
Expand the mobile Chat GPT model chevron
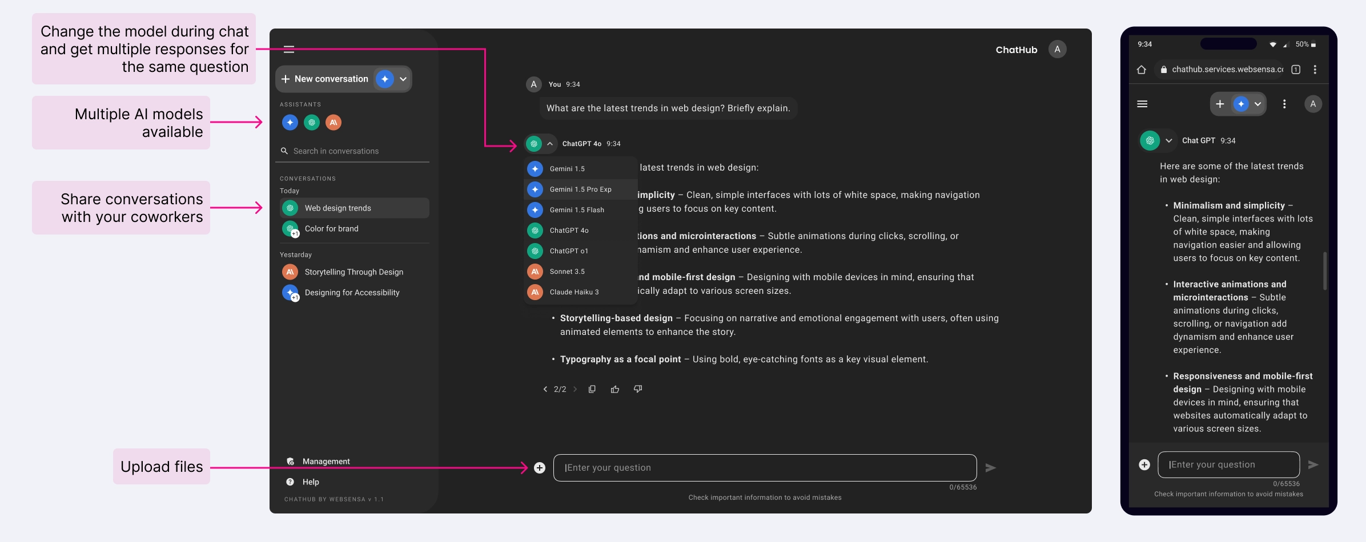pyautogui.click(x=1168, y=140)
